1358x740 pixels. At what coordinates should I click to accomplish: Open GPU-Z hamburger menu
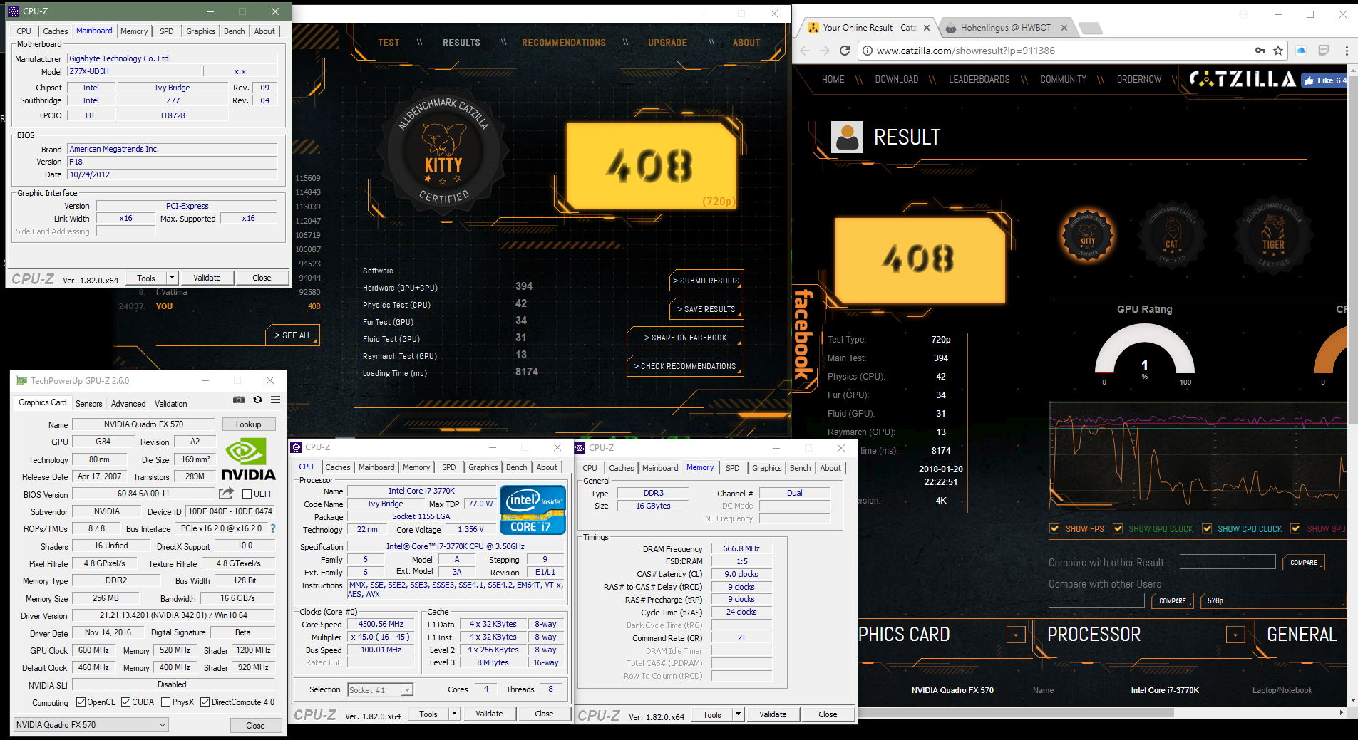pyautogui.click(x=275, y=400)
